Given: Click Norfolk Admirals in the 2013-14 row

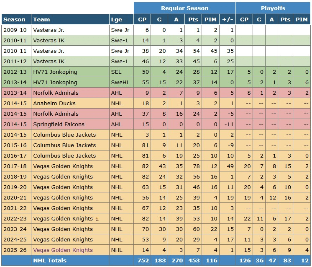Looking at the screenshot, I should [56, 93].
